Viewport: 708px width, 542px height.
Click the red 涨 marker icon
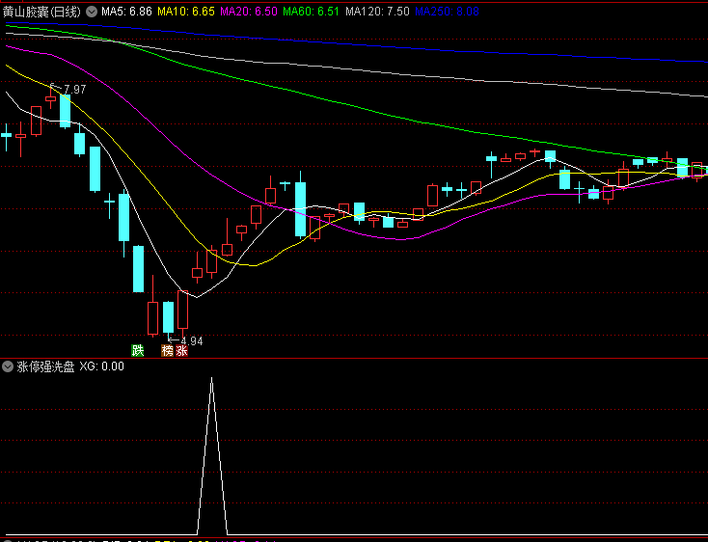click(181, 351)
